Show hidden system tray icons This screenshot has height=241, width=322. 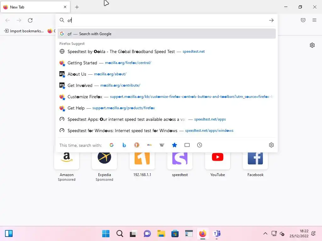pyautogui.click(x=265, y=233)
